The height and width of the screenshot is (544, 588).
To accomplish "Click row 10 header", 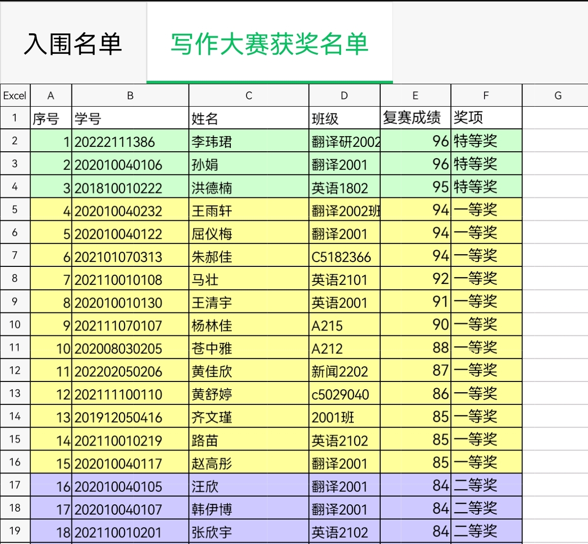I will 15,325.
